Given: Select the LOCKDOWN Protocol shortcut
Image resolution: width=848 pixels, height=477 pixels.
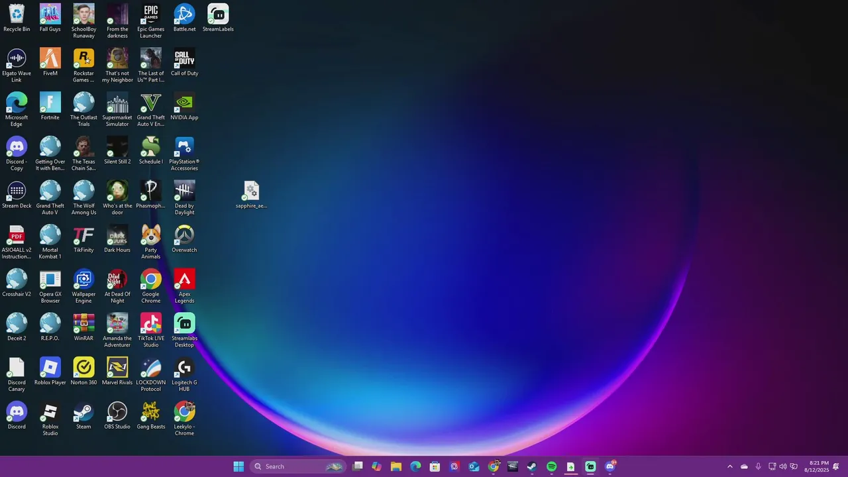Looking at the screenshot, I should [151, 375].
